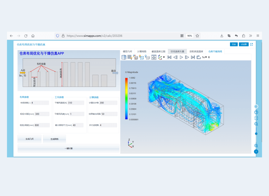Click the 一键计算 button
Viewport: 269px width, 196px height.
coord(69,148)
